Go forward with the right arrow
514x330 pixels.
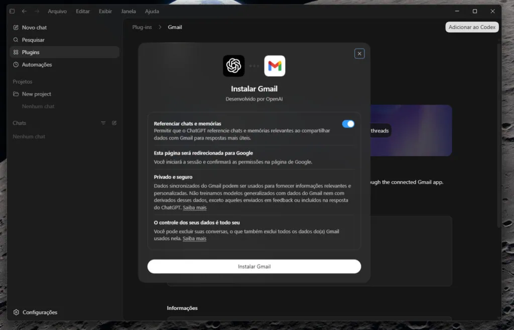point(37,11)
